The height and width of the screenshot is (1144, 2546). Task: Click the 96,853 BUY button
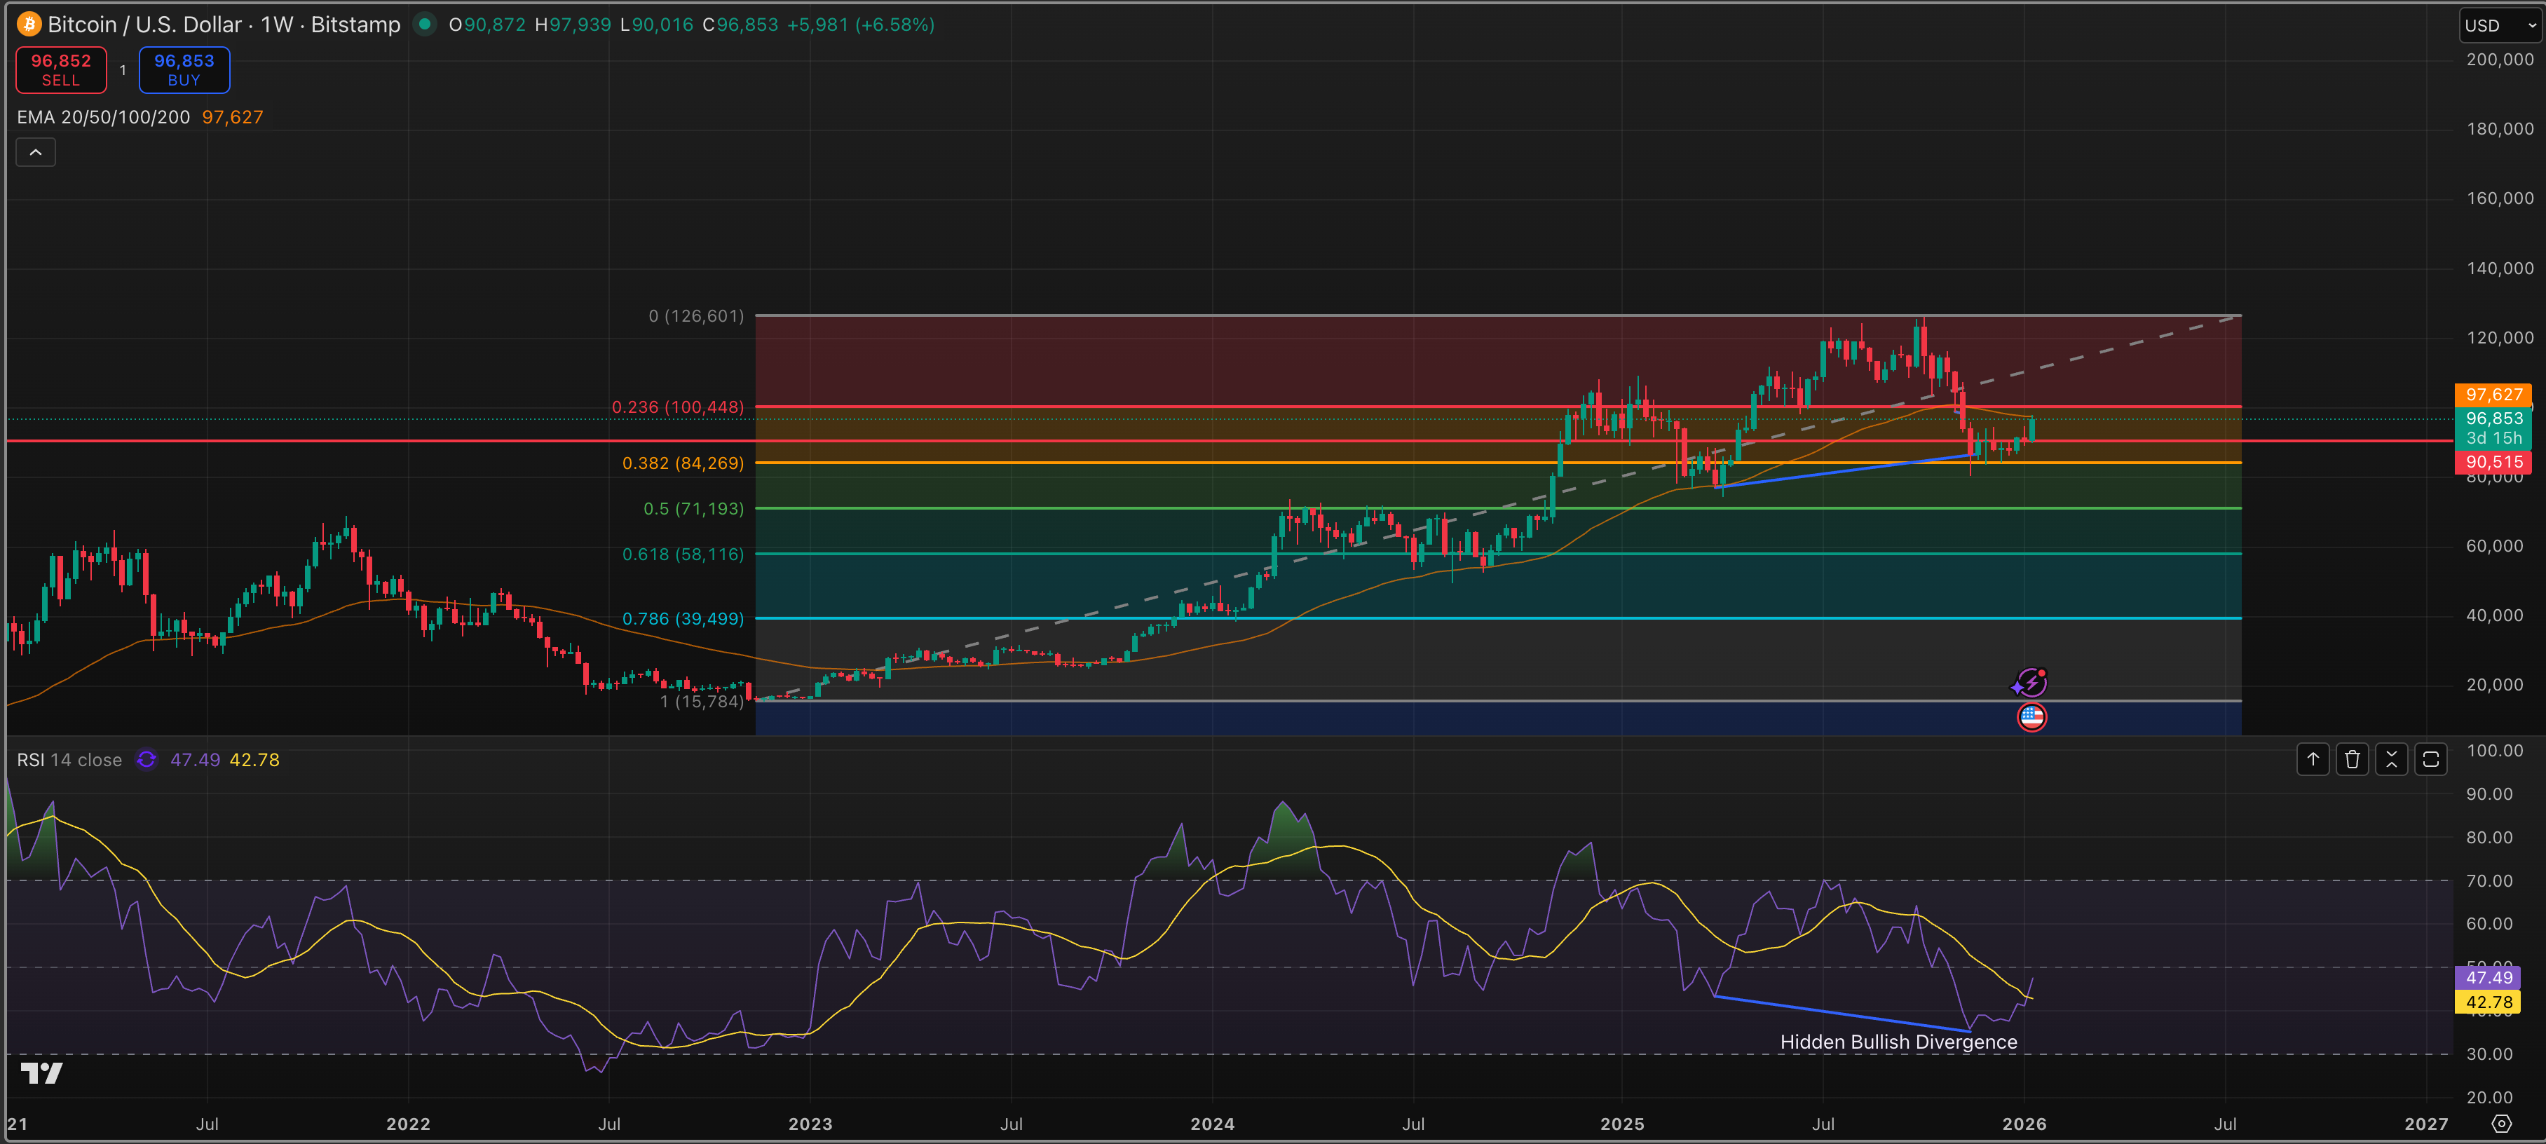click(184, 69)
